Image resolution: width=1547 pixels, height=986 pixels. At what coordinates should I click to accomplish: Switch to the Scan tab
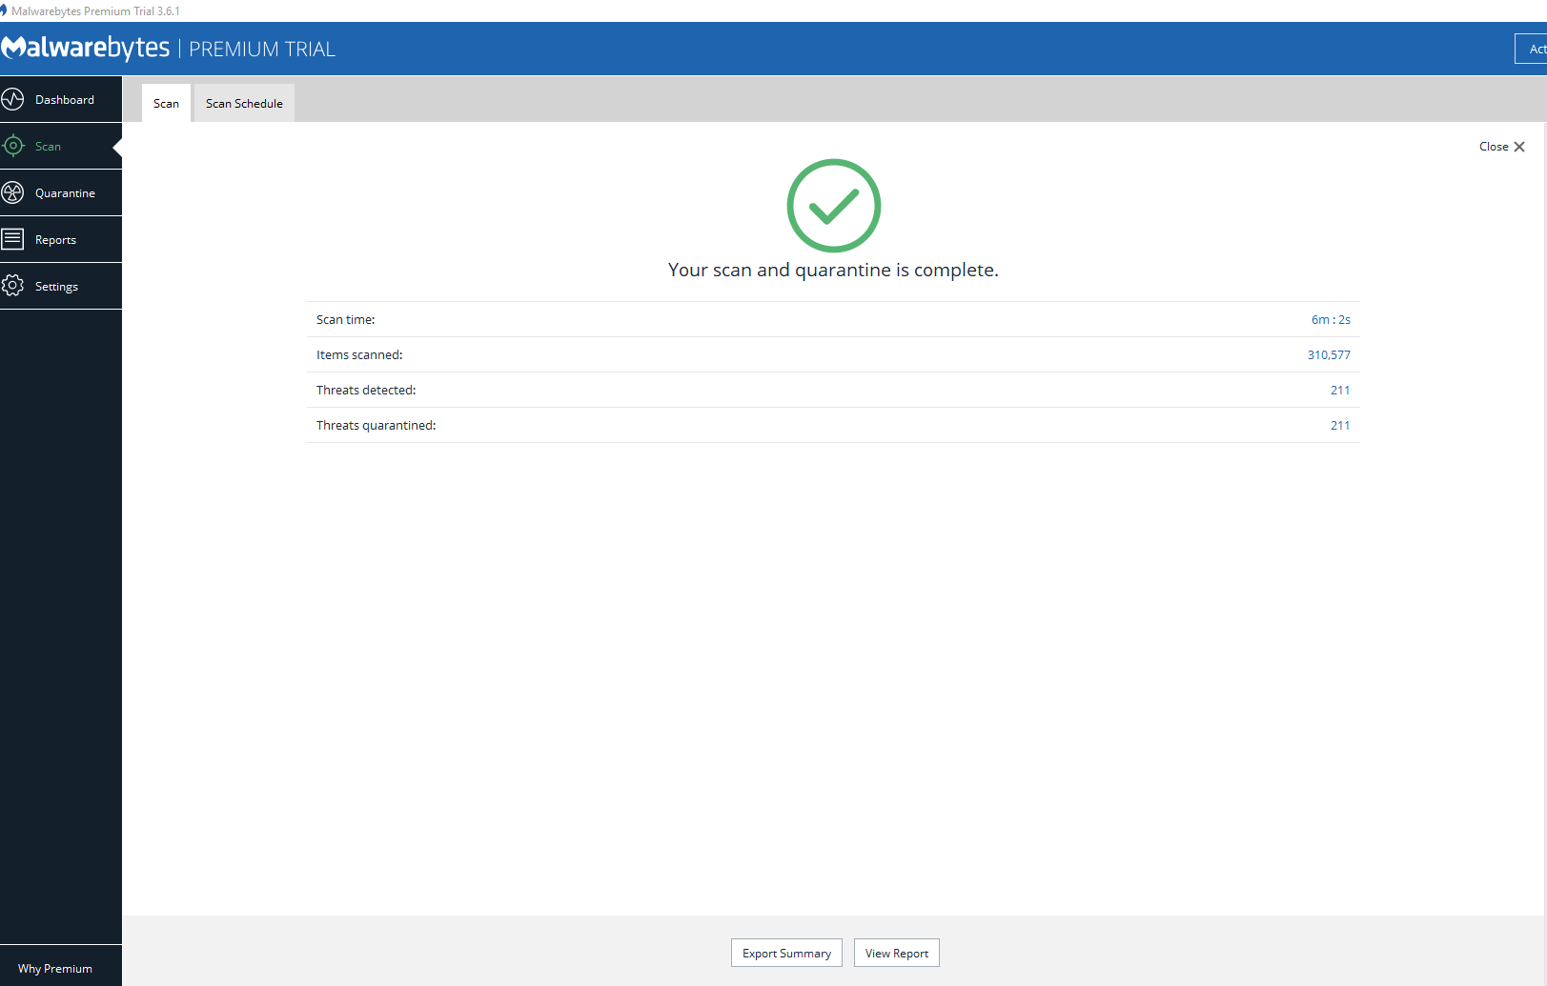pos(166,103)
